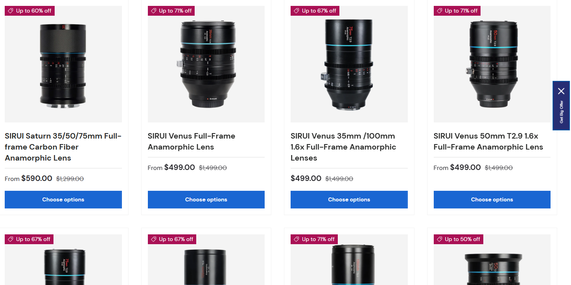Open the Venus 50mm T2.9 lens image
The image size is (571, 285).
(x=492, y=64)
